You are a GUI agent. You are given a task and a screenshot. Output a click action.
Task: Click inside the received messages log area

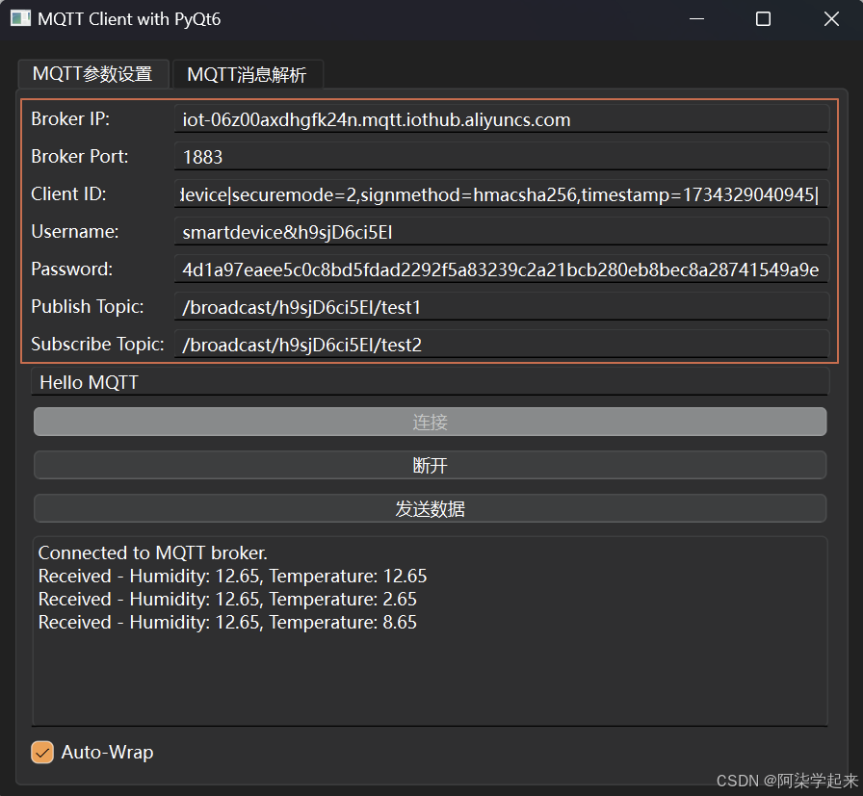tap(430, 655)
